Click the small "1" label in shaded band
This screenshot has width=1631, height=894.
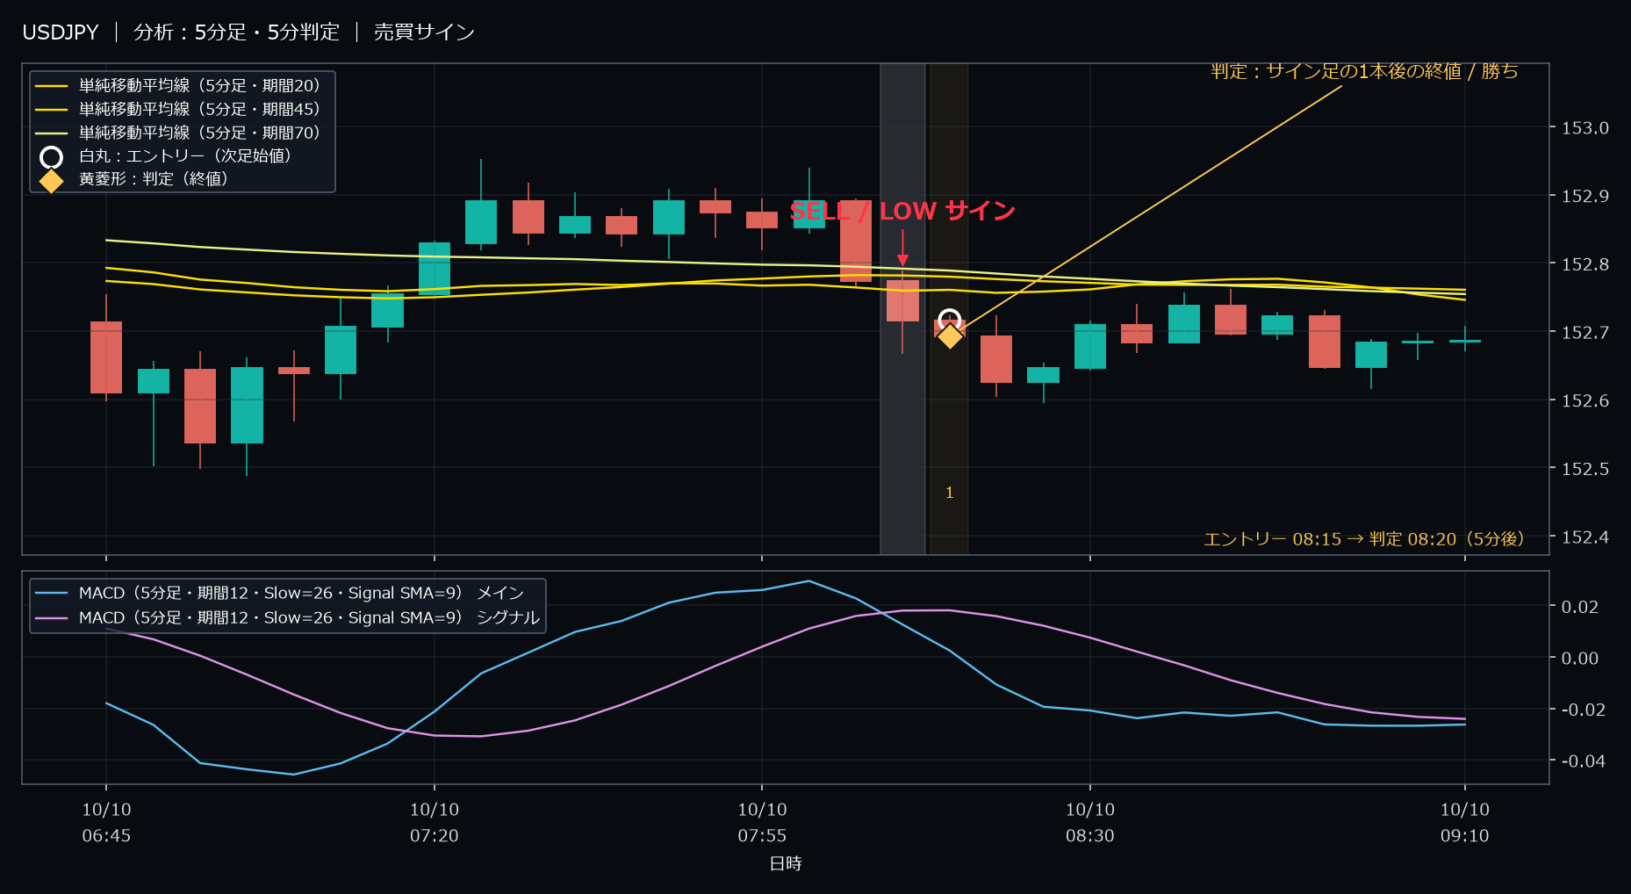(949, 493)
